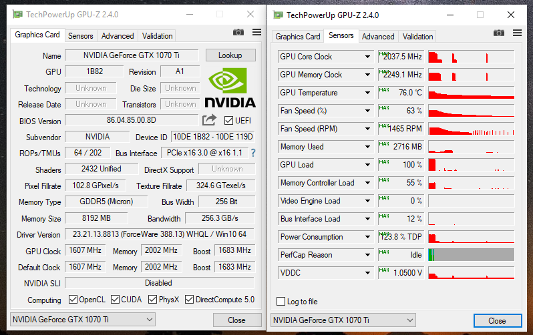Screen dimensions: 533x335
Task: Open hamburger menu in Graphics Card window
Action: pyautogui.click(x=256, y=32)
